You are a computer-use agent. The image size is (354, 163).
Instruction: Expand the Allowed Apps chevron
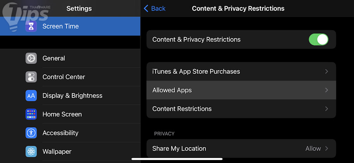(x=326, y=90)
